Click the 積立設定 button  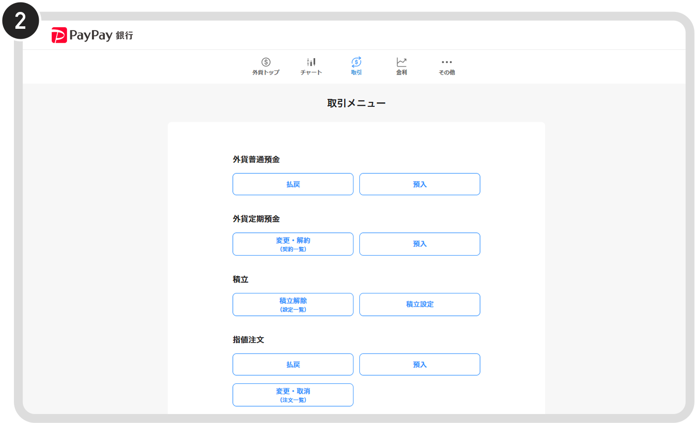[419, 304]
